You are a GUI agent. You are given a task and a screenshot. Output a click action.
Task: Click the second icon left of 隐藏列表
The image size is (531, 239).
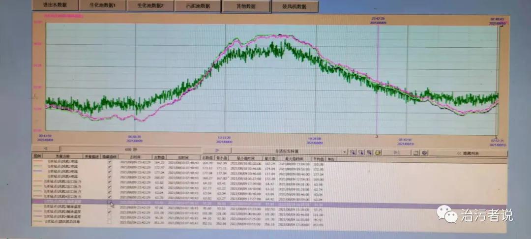tap(416, 153)
